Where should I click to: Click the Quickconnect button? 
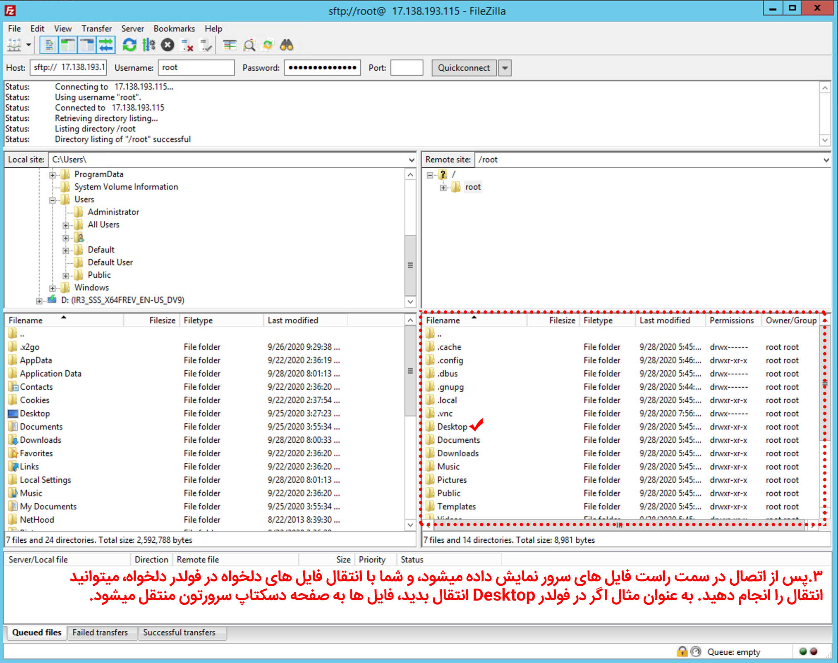(x=463, y=68)
